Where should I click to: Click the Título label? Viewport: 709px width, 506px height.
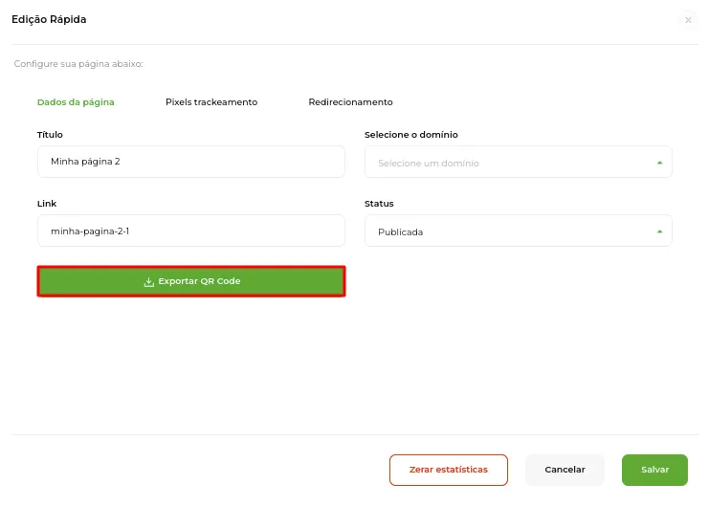pyautogui.click(x=50, y=135)
